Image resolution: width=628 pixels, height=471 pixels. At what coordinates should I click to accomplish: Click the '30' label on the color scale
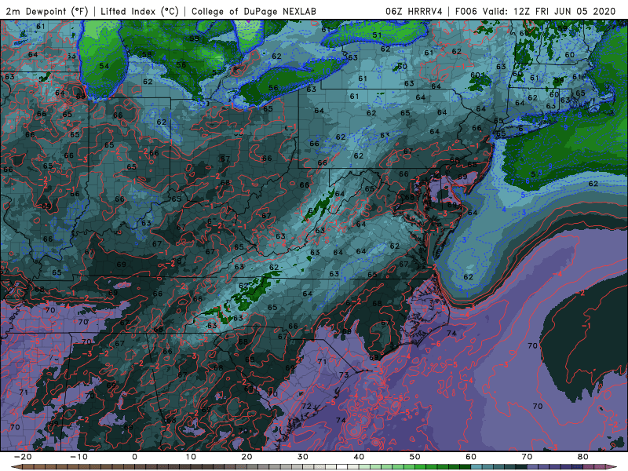(x=303, y=457)
